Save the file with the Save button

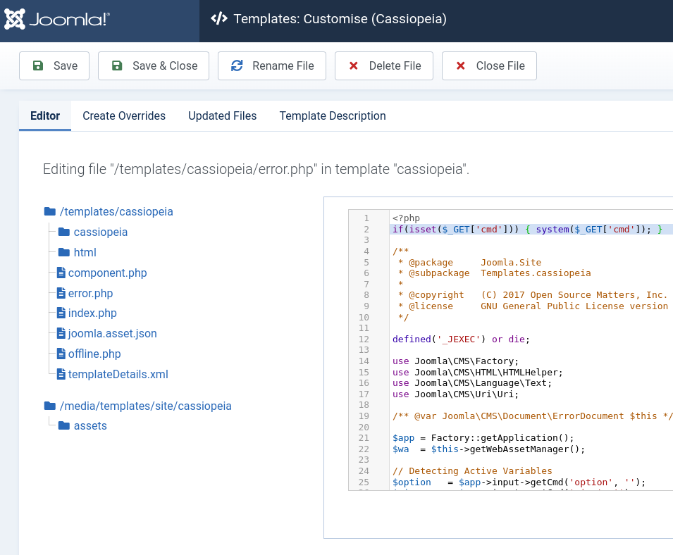[x=54, y=66]
